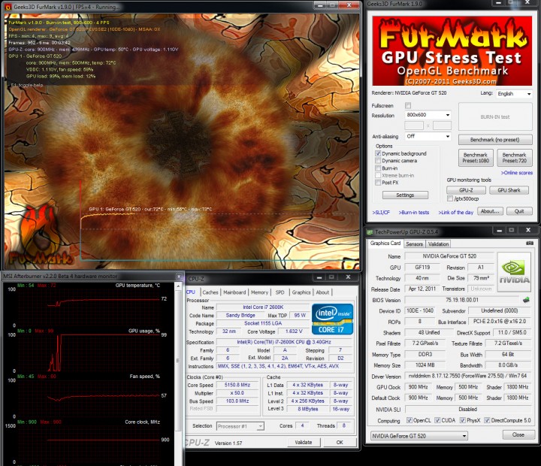Click the About... button in FurMark

pyautogui.click(x=490, y=211)
